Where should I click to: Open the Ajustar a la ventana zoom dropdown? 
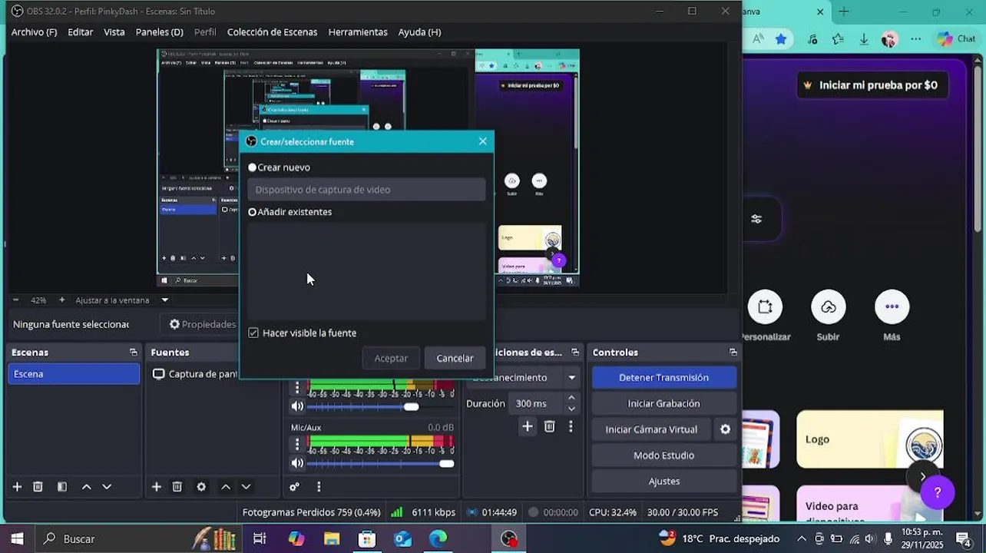pyautogui.click(x=164, y=300)
